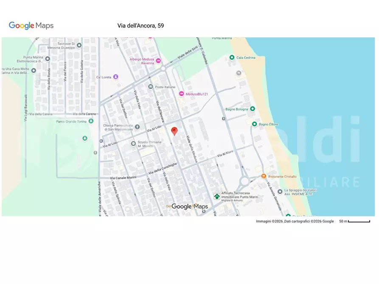Viewport: 379px width, 284px height.
Task: Open the Ca' Loreta purple marker
Action: pyautogui.click(x=116, y=77)
